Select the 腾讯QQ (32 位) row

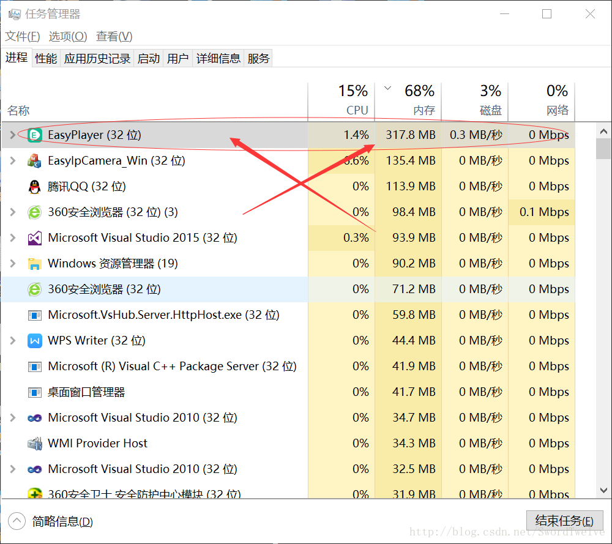point(288,187)
